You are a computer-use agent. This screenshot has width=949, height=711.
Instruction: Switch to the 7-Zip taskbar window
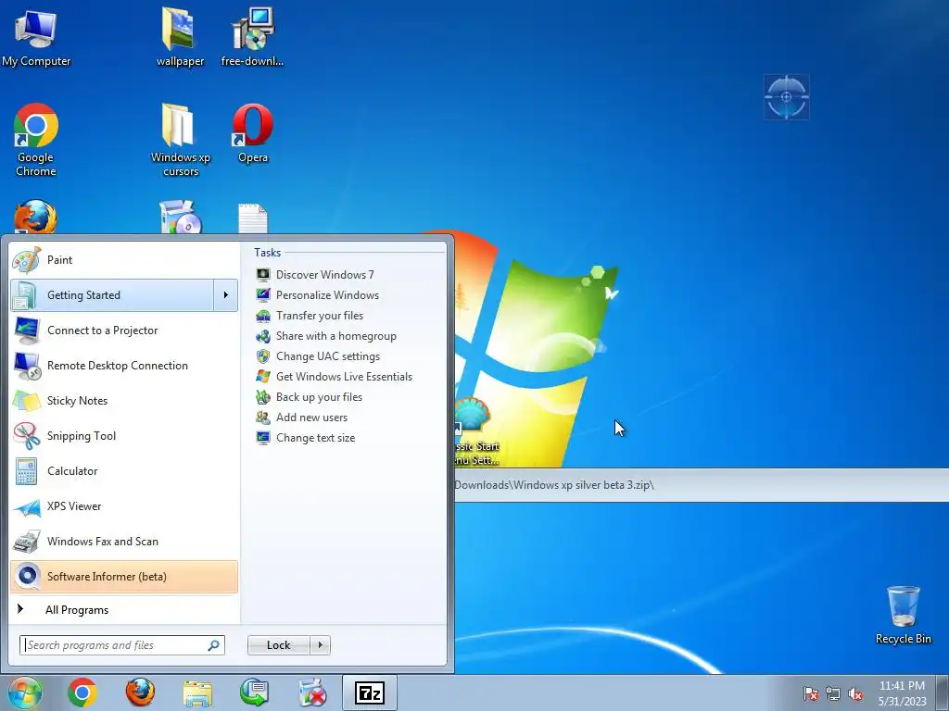tap(370, 692)
